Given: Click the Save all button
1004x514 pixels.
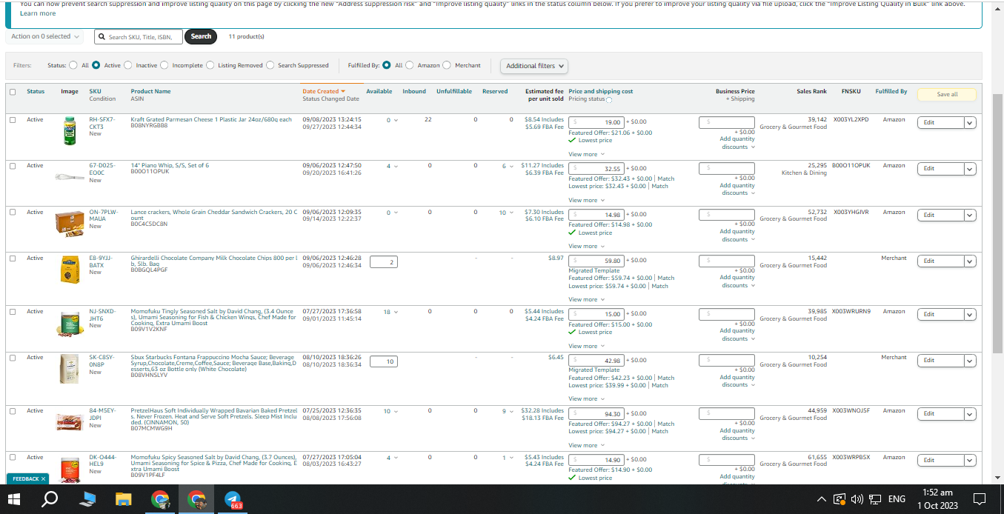Looking at the screenshot, I should (x=947, y=94).
